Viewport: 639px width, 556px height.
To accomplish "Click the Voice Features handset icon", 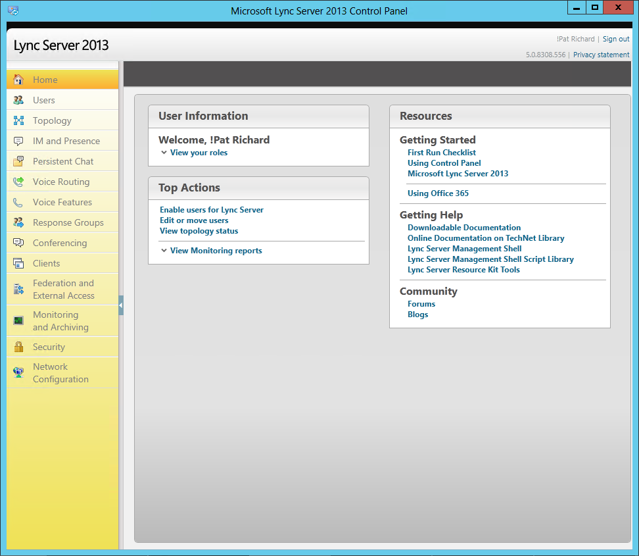I will click(x=18, y=202).
